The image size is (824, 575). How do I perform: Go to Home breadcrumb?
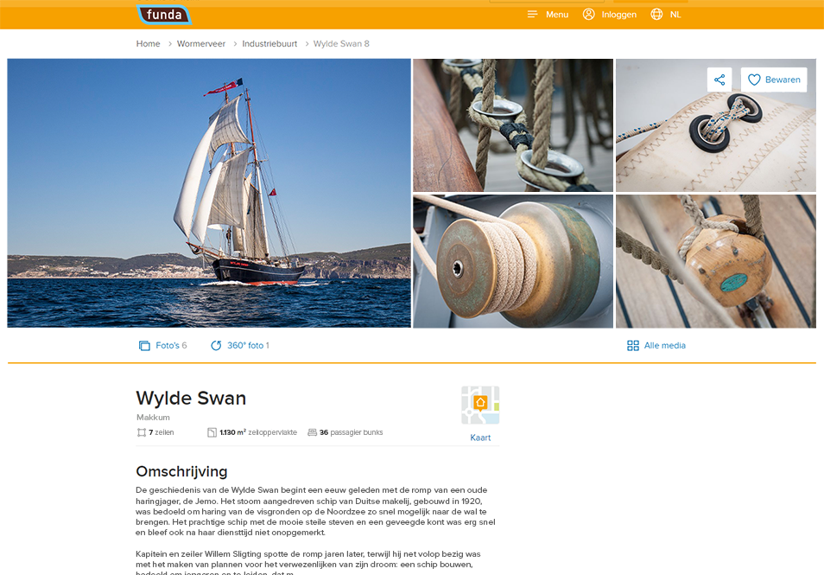coord(149,43)
